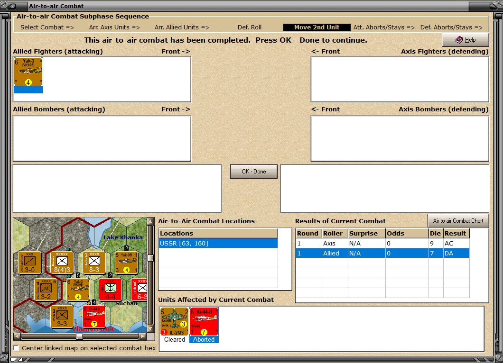Click inside the Allied Bombers attacking box
Image resolution: width=503 pixels, height=363 pixels.
pyautogui.click(x=102, y=138)
